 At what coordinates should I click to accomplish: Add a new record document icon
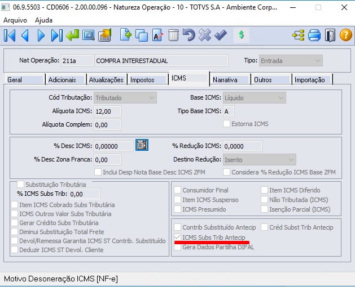[x=126, y=35]
